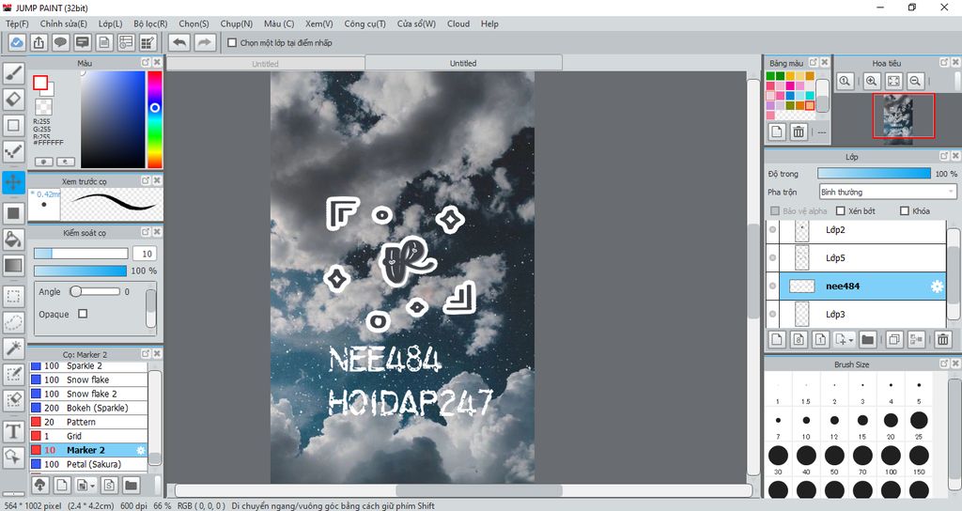
Task: Duplicate the current layer
Action: click(x=894, y=339)
